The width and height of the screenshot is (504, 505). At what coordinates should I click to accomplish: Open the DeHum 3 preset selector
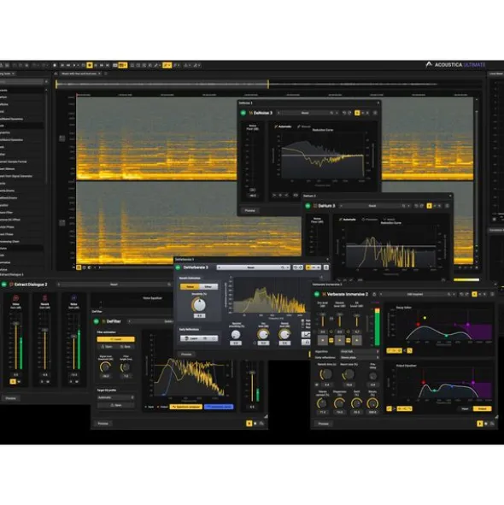[x=373, y=206]
